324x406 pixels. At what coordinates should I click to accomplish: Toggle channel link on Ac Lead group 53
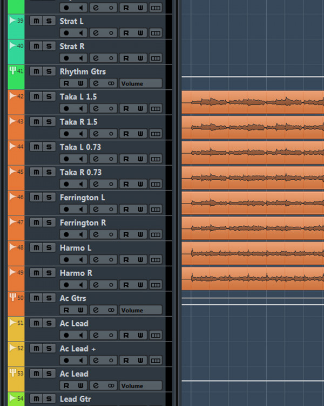pos(111,385)
